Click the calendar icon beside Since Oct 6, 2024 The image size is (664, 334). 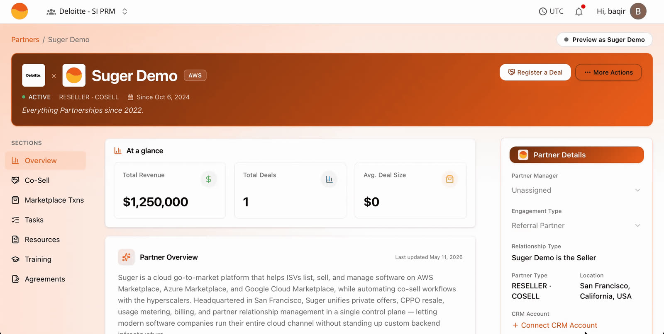point(130,97)
